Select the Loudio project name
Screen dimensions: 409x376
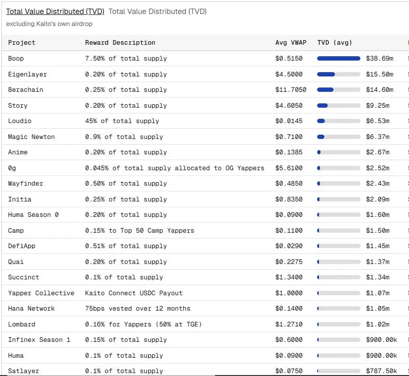tap(20, 121)
